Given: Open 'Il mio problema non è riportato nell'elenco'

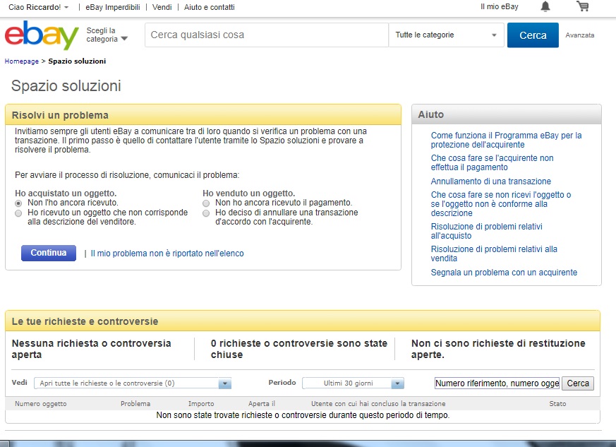Looking at the screenshot, I should (167, 254).
